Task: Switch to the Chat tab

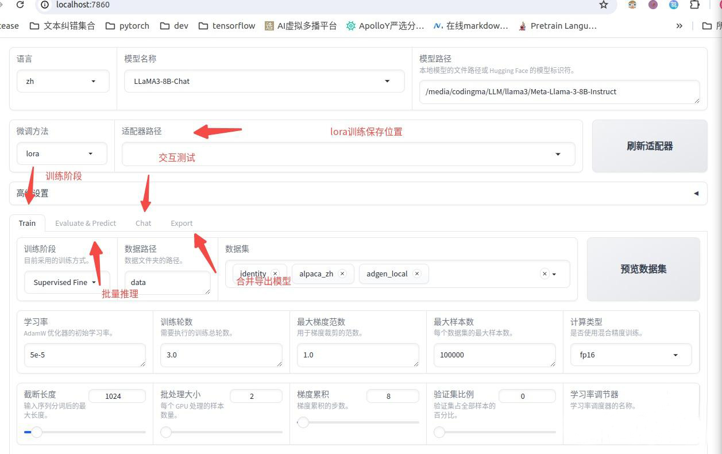Action: [143, 223]
